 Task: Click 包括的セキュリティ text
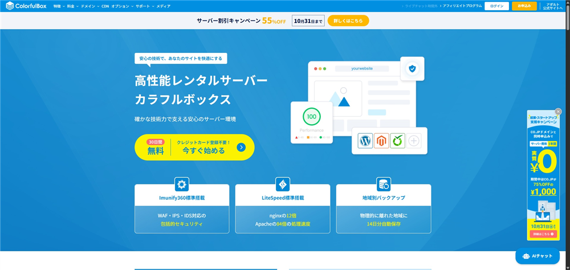182,224
